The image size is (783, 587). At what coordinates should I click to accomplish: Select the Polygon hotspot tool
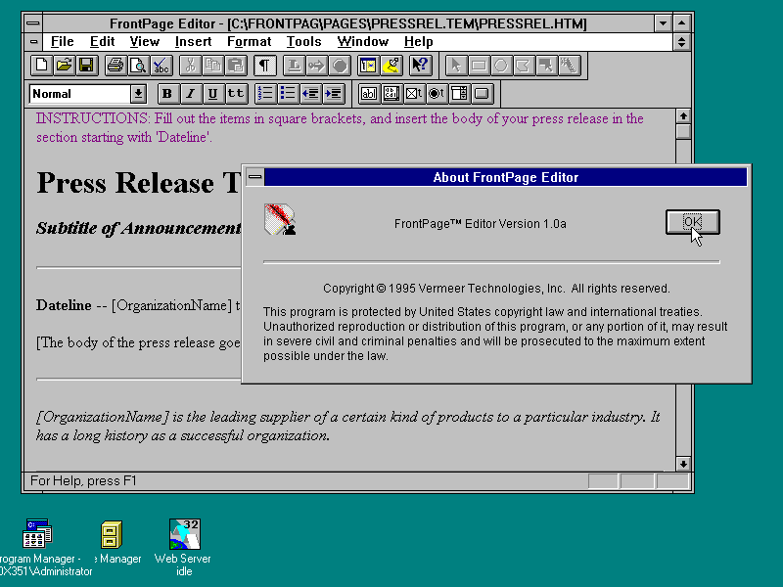click(524, 66)
